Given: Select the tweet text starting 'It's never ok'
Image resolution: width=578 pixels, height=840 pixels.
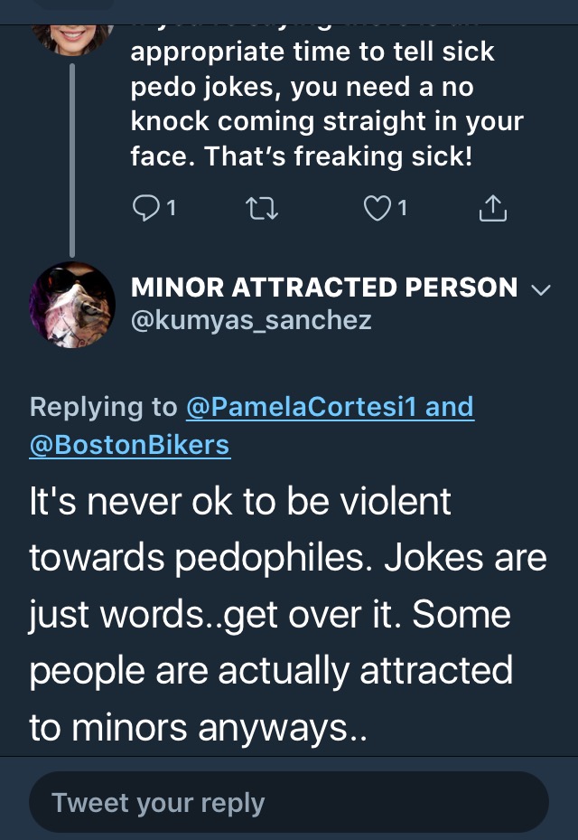Looking at the screenshot, I should tap(288, 614).
